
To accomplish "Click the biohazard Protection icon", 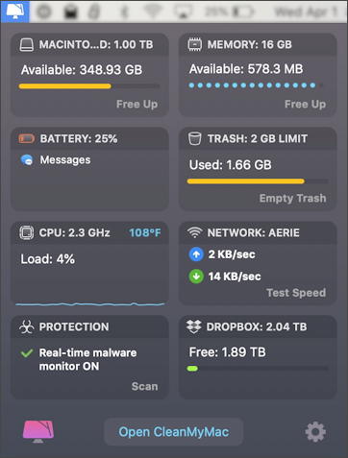I will coord(26,326).
